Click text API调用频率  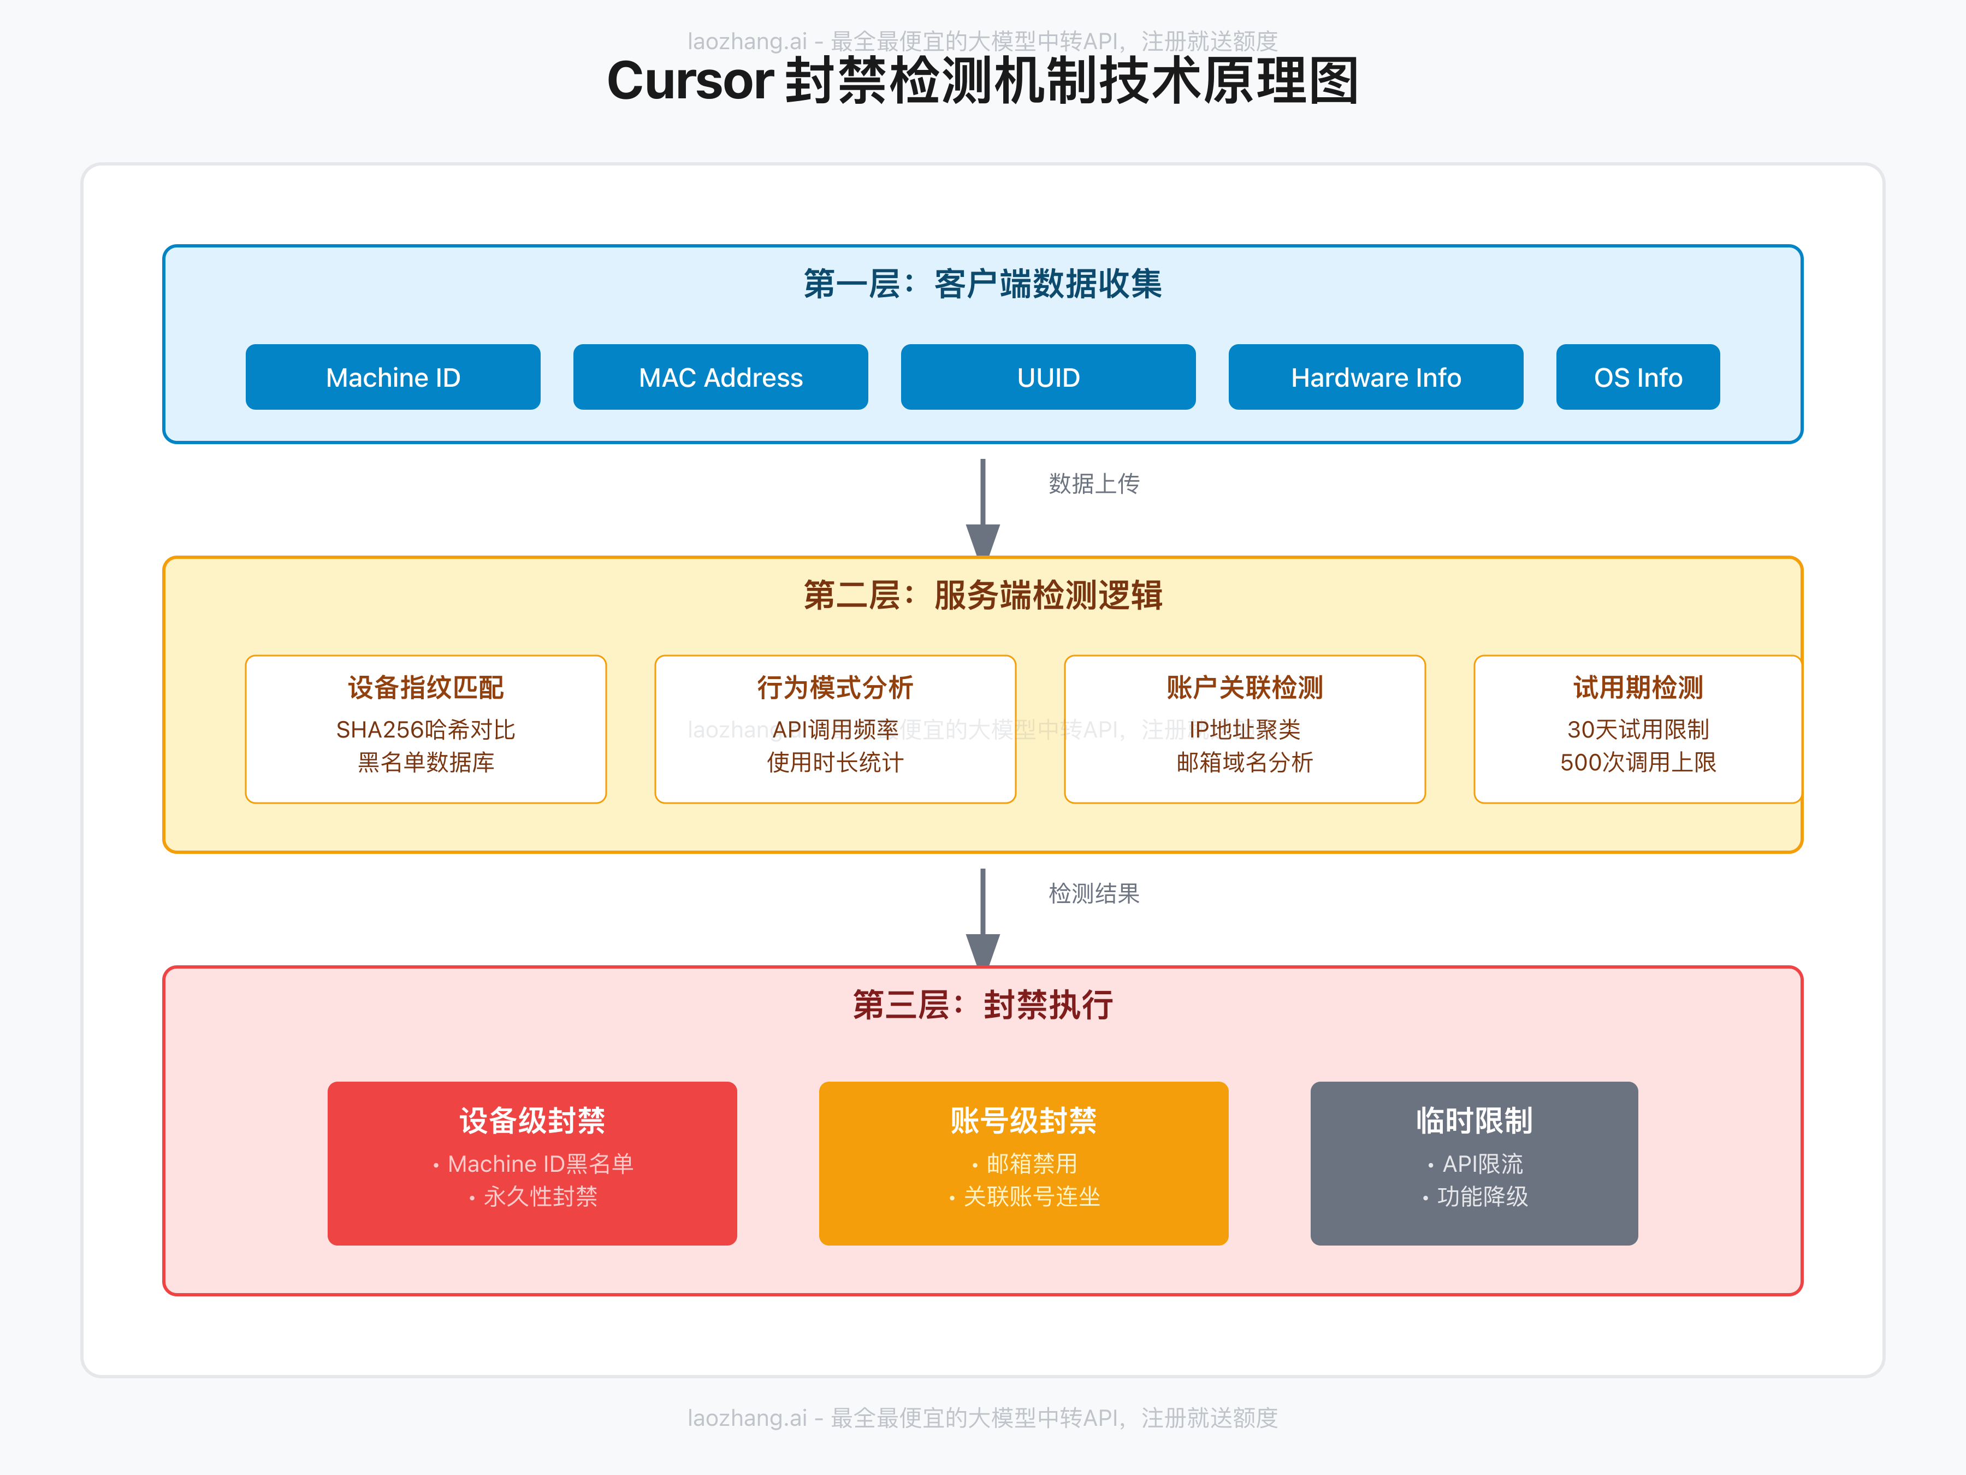[836, 730]
